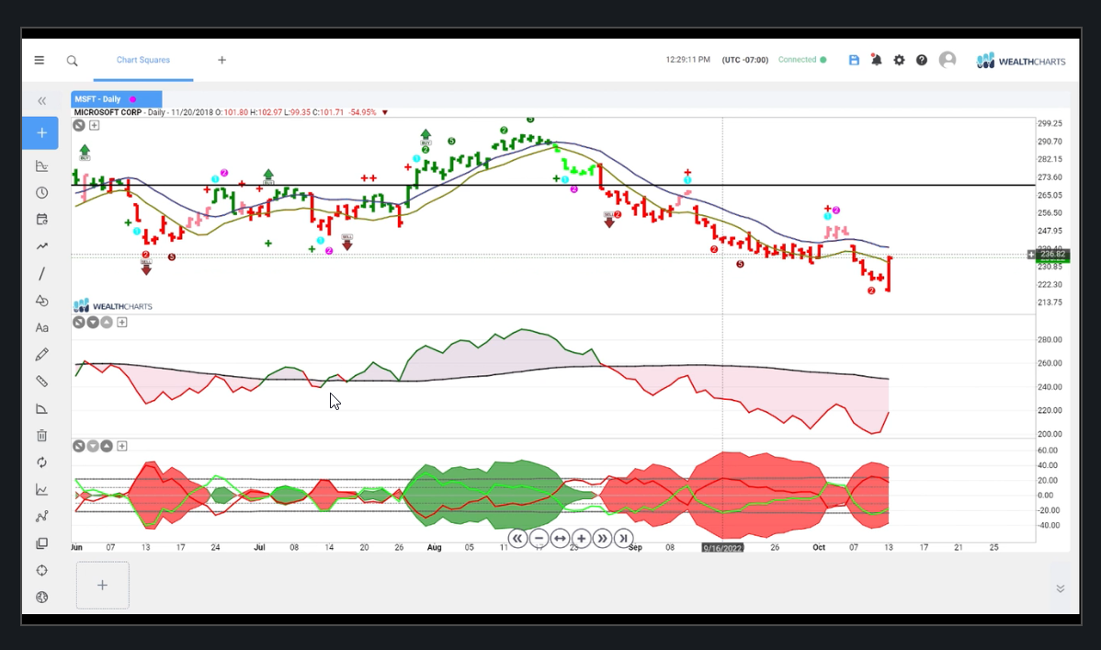Click the connected nodes path icon

tap(42, 517)
